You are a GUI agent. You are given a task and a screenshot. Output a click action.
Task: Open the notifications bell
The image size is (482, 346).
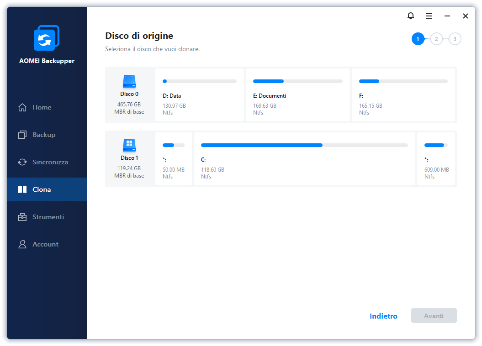(410, 16)
